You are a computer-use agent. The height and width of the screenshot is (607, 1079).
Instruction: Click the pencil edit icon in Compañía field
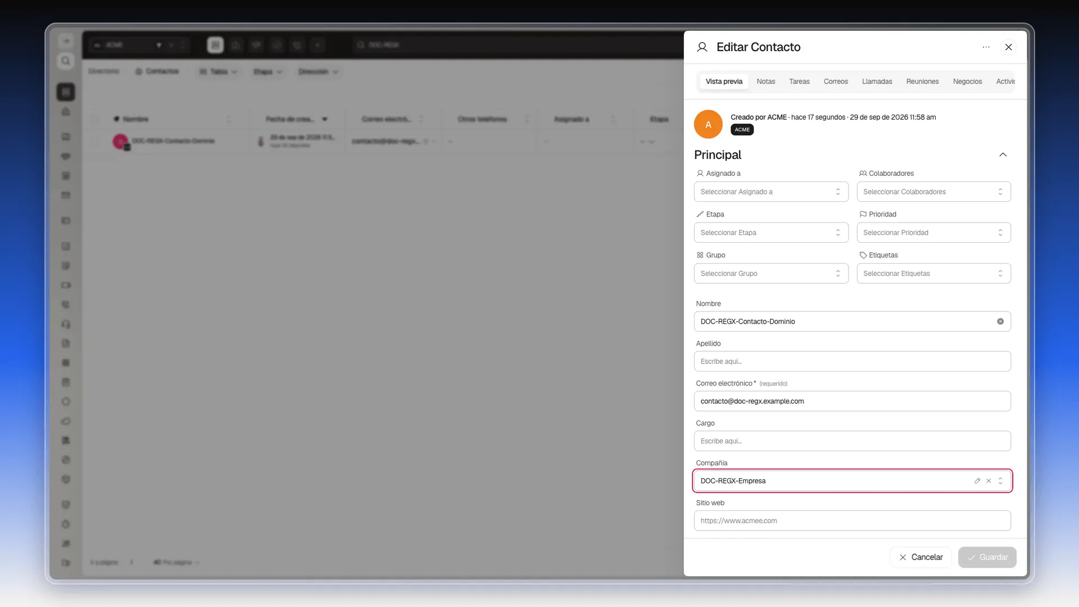click(x=977, y=481)
